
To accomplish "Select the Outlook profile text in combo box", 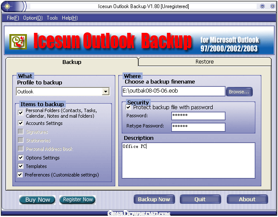I will pyautogui.click(x=25, y=92).
